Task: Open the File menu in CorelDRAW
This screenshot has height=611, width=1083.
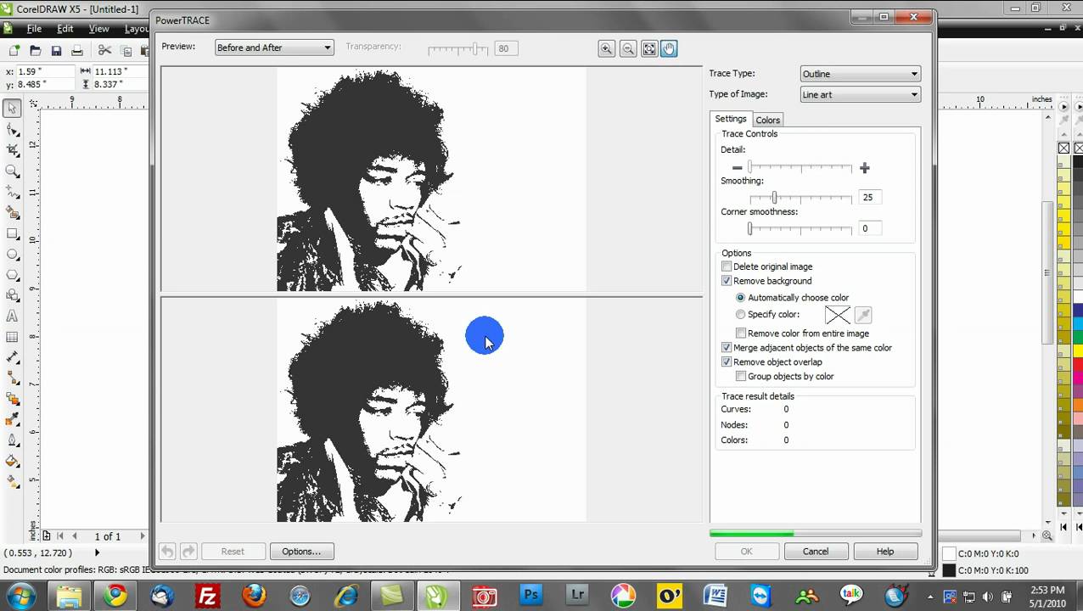Action: (34, 29)
